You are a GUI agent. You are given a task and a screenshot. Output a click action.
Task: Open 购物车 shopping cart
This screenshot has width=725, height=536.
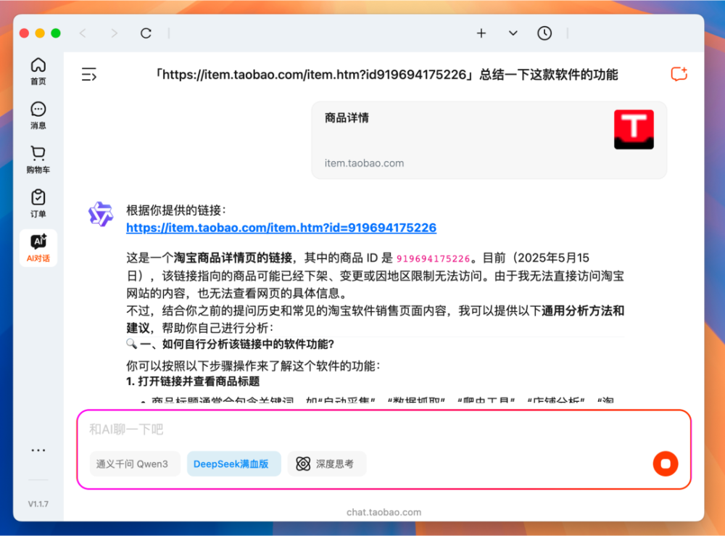[x=38, y=160]
